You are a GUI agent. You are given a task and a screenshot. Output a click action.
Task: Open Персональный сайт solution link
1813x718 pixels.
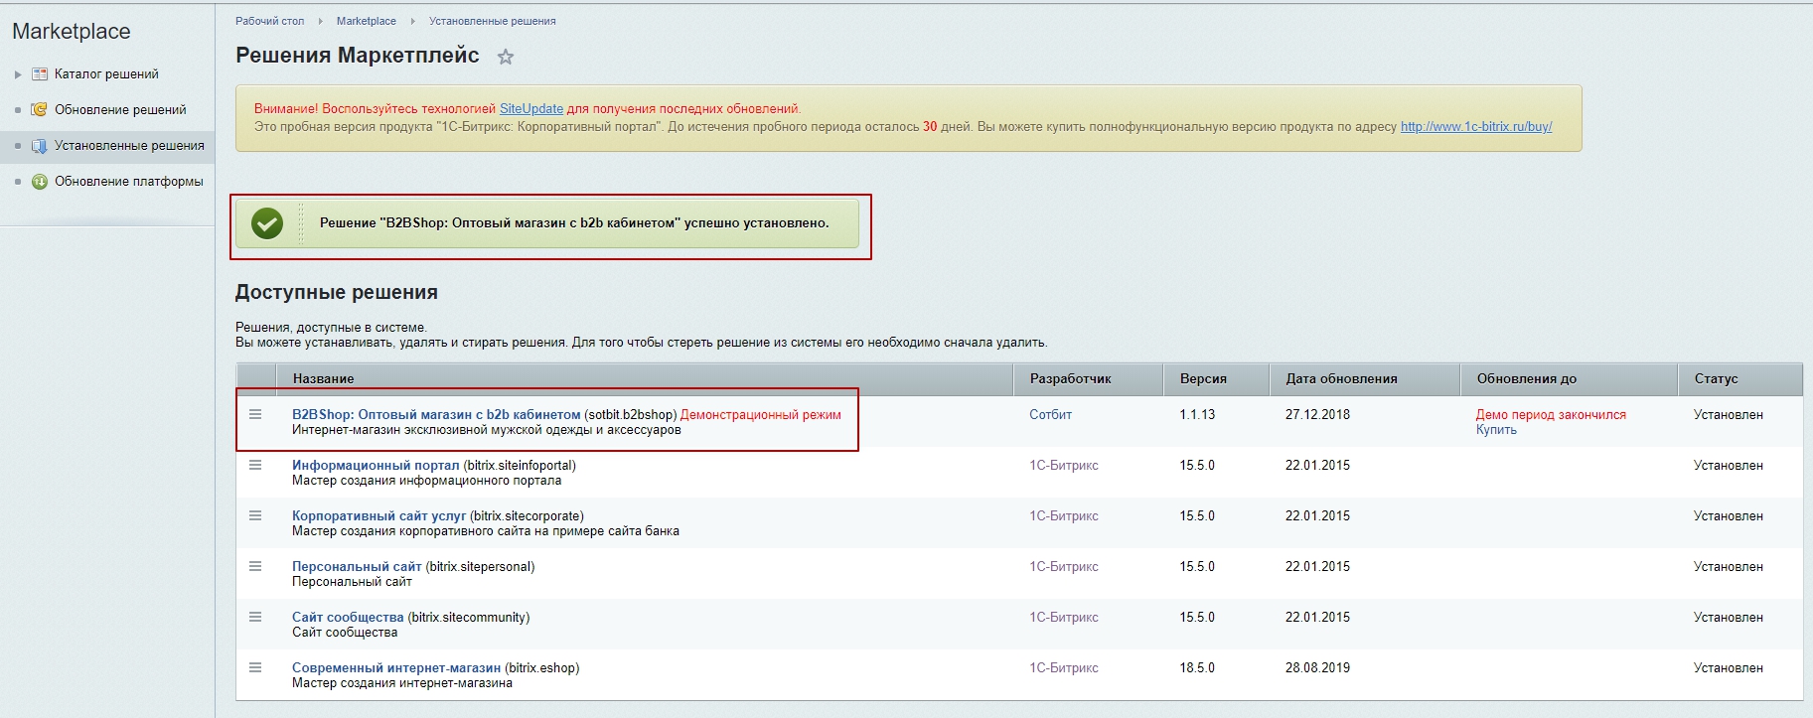357,567
